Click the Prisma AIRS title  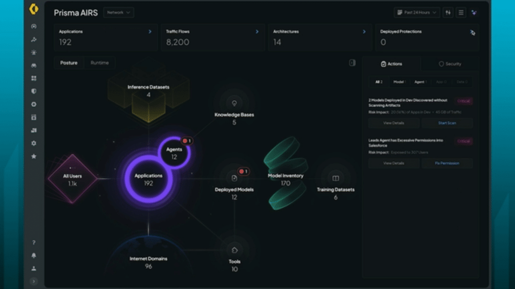click(76, 13)
